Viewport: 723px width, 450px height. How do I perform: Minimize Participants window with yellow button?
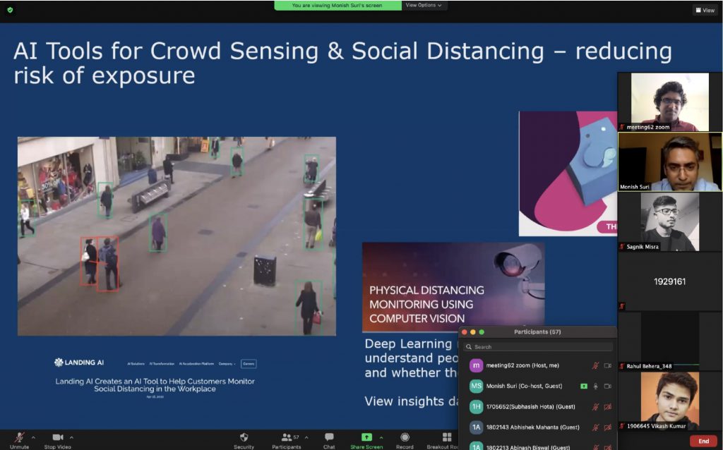pyautogui.click(x=472, y=332)
